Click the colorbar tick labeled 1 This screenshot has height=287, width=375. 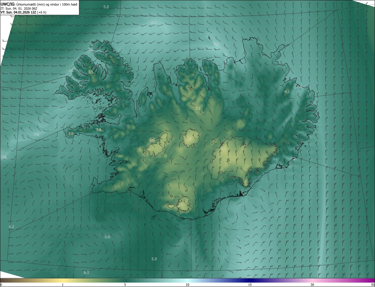[63, 285]
